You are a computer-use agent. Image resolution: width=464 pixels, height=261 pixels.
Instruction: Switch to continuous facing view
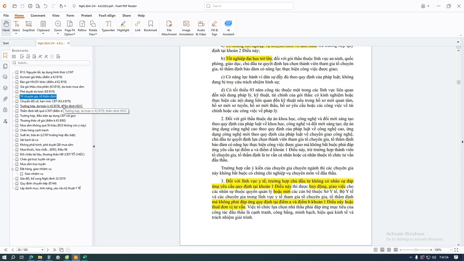[x=395, y=250]
